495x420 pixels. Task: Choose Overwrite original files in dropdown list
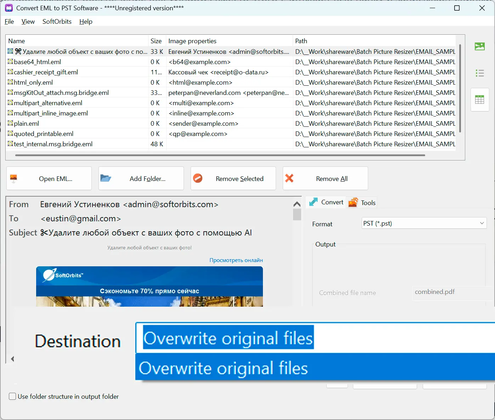point(315,368)
